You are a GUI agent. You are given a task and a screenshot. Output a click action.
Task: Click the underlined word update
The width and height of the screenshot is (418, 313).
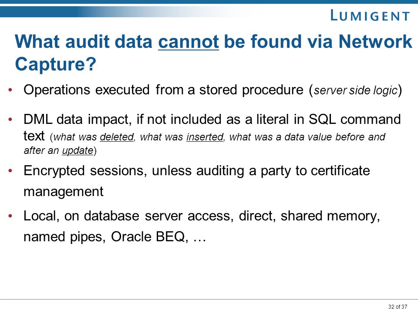[78, 151]
